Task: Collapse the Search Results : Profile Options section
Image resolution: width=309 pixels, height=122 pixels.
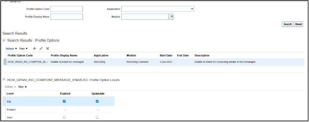Action: [x=4, y=40]
